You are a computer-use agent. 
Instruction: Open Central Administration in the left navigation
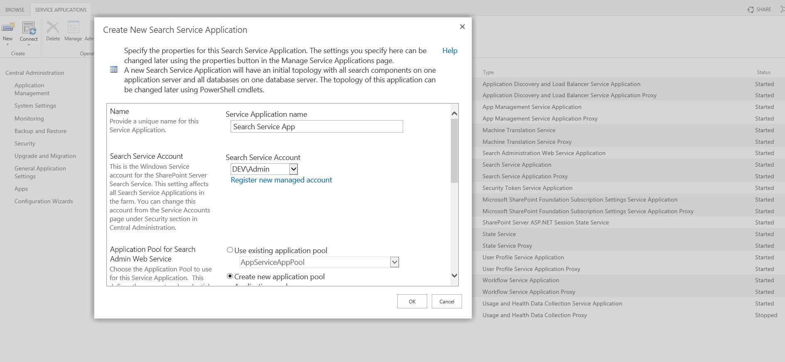(35, 73)
